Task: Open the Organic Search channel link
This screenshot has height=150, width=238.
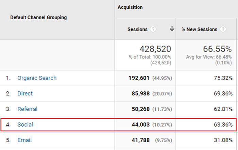Action: point(37,78)
